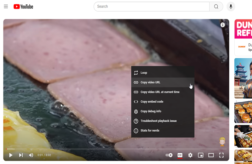Choose Copy video URL option
Viewport: 252px width, 164px height.
coord(150,82)
